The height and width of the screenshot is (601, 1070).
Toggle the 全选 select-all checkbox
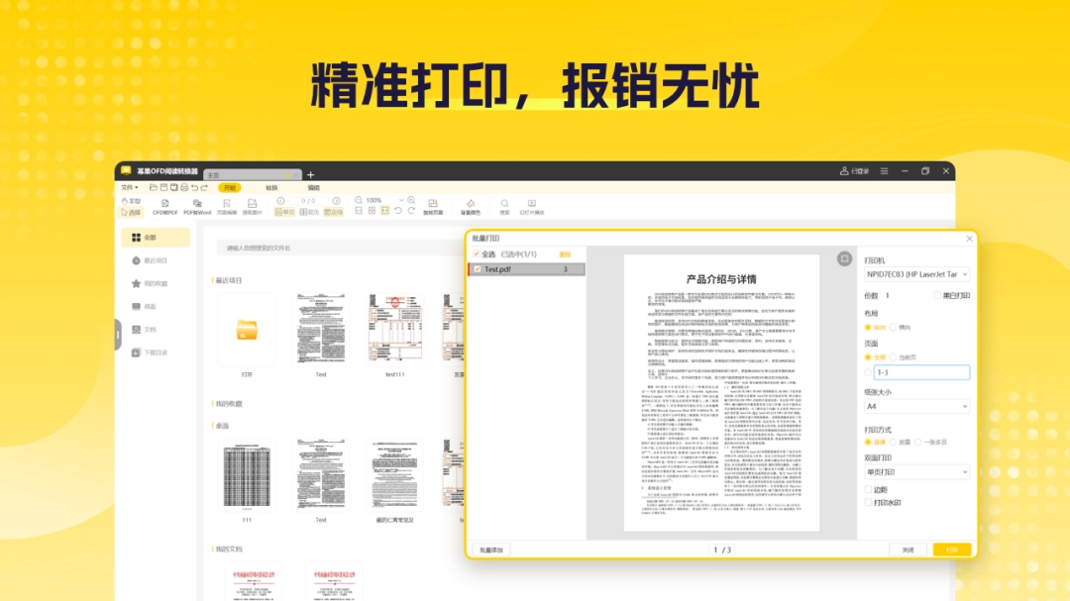tap(477, 254)
